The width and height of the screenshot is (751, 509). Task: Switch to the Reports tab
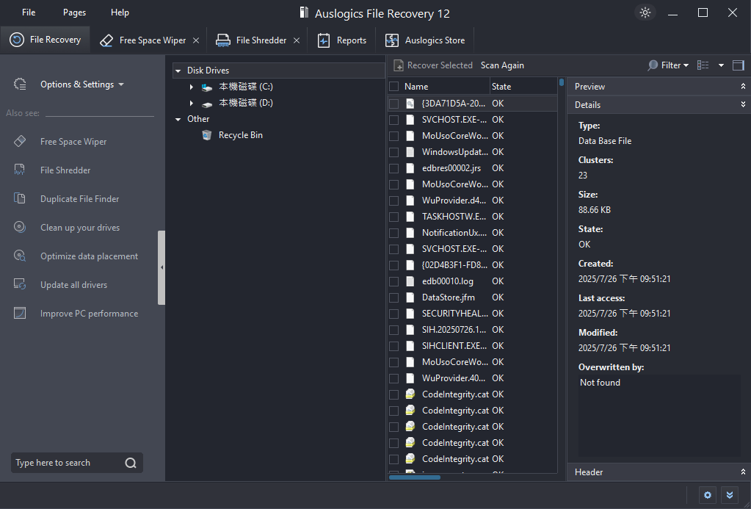click(x=342, y=40)
